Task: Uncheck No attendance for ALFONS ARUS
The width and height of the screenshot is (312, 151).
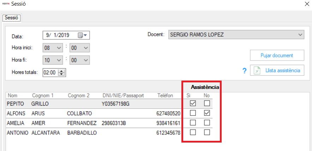Action: coord(207,113)
